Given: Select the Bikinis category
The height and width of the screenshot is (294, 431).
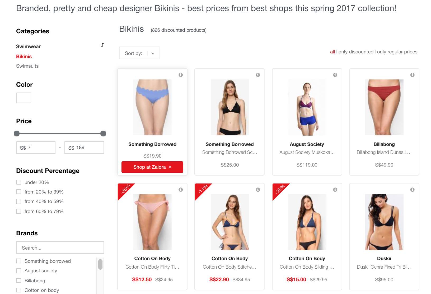Looking at the screenshot, I should [24, 57].
